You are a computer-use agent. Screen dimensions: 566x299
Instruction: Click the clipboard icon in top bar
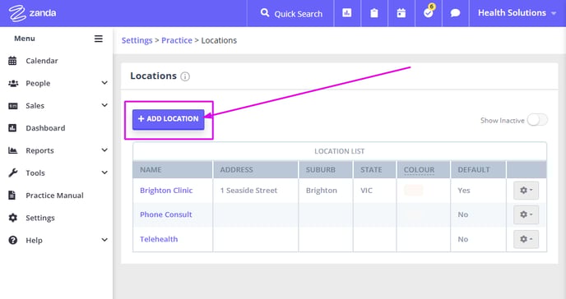[x=374, y=13]
